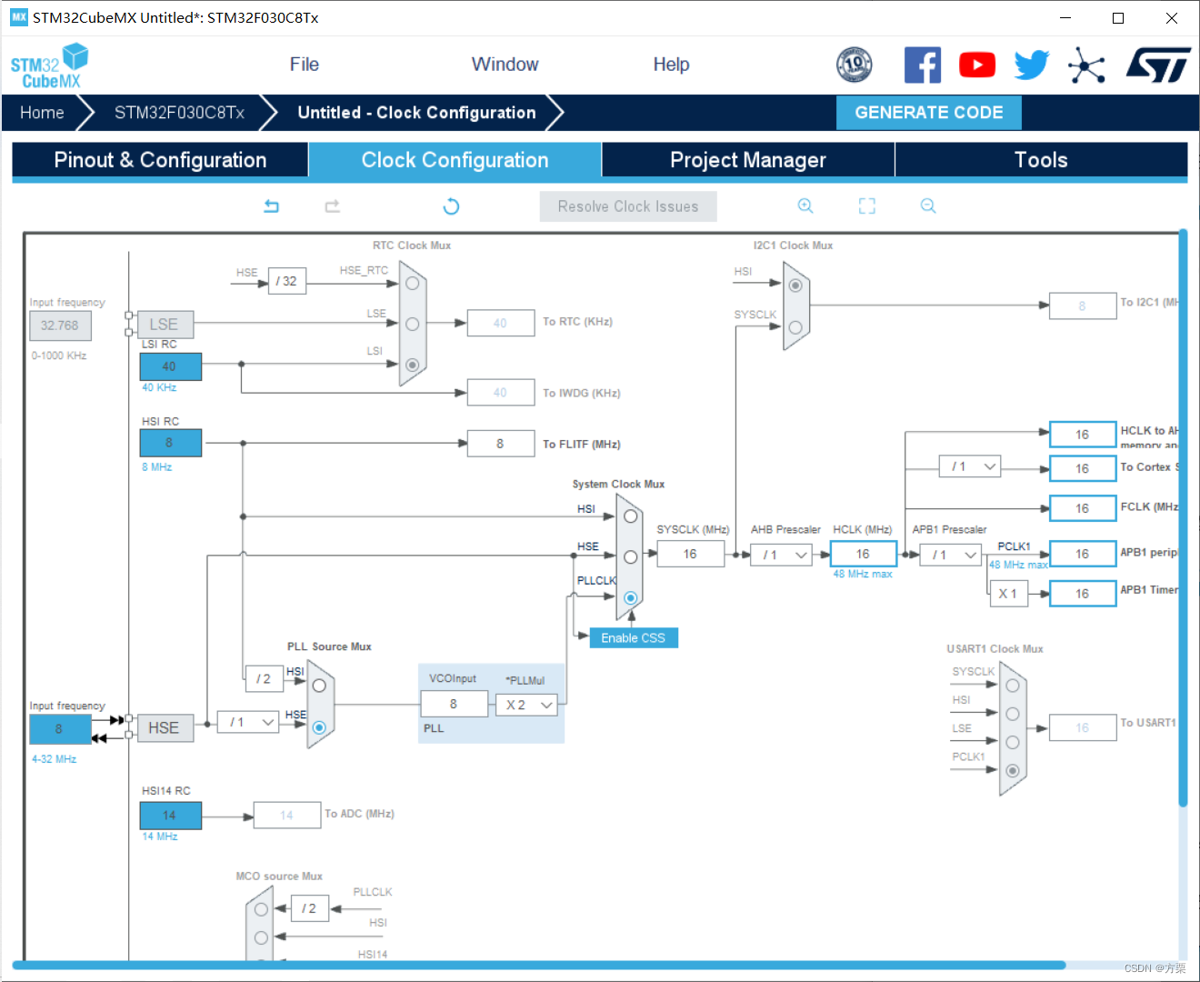Open the HSE /1 prediv dropdown

[248, 722]
